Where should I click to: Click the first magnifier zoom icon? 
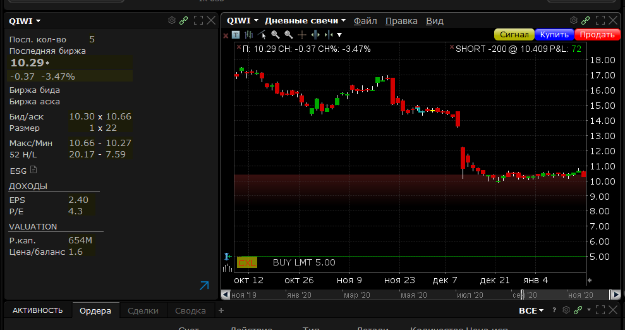point(276,35)
